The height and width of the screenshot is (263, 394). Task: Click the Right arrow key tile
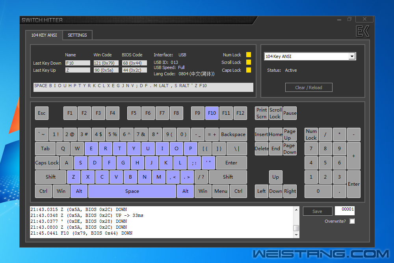click(x=290, y=191)
